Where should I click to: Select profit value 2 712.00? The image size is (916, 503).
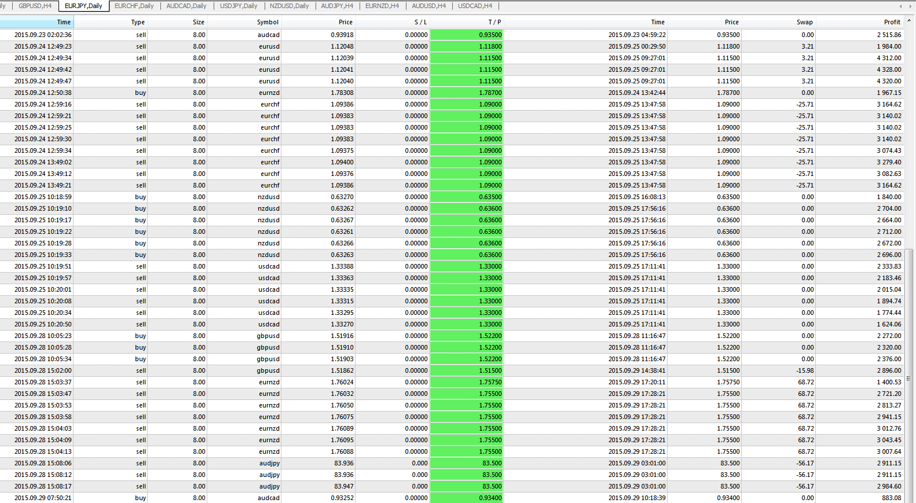pyautogui.click(x=889, y=232)
